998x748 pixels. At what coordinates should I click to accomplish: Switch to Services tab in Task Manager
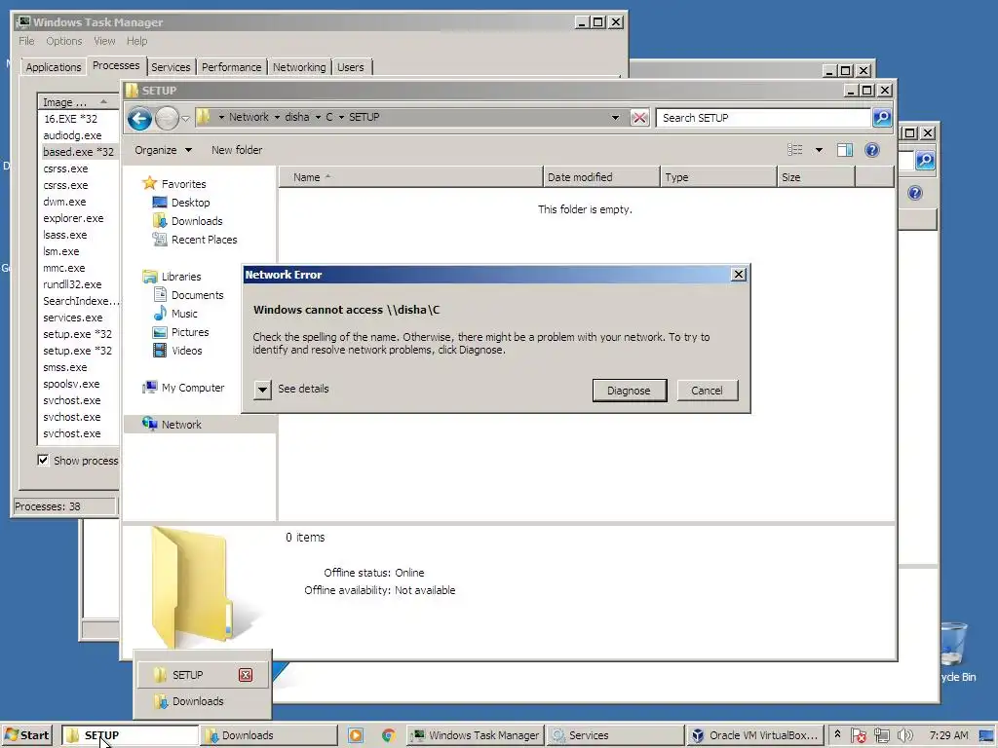(171, 67)
